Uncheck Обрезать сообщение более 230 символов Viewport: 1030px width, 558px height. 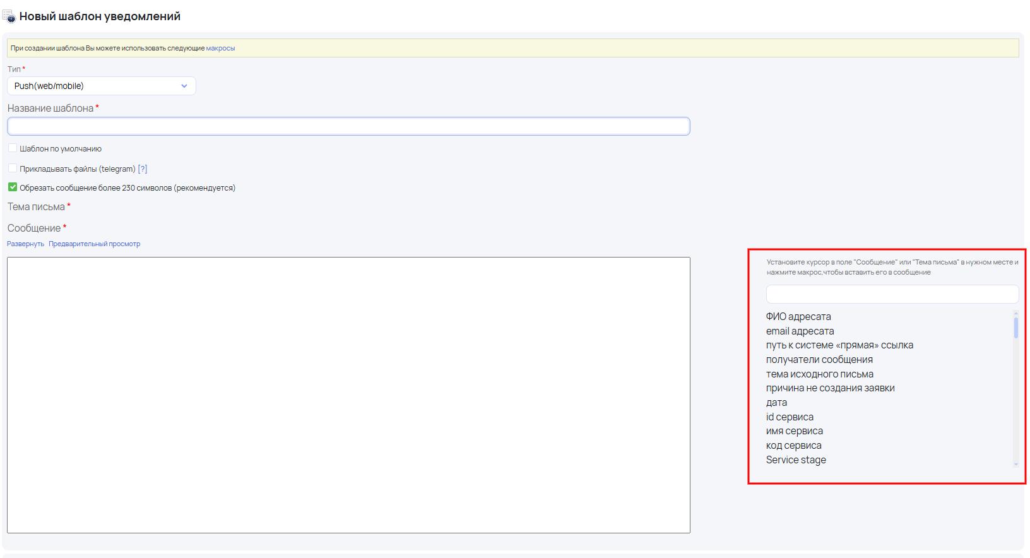(x=13, y=187)
